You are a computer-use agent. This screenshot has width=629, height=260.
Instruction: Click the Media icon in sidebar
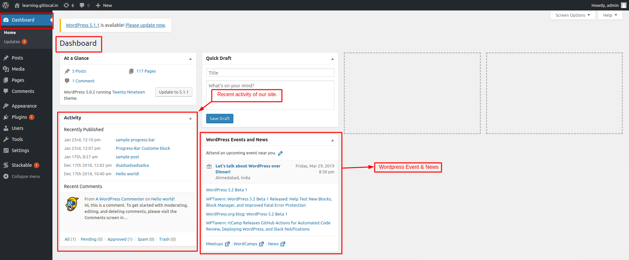coord(6,69)
